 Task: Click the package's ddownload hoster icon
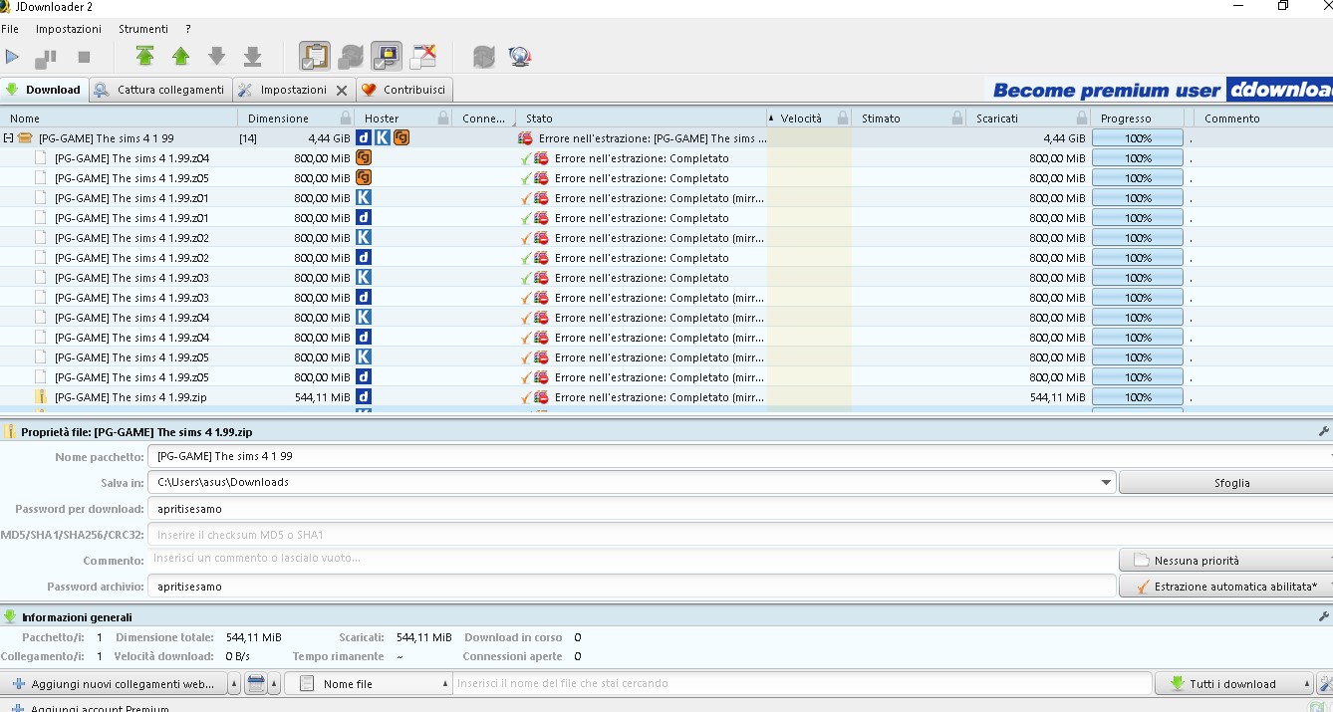(364, 138)
